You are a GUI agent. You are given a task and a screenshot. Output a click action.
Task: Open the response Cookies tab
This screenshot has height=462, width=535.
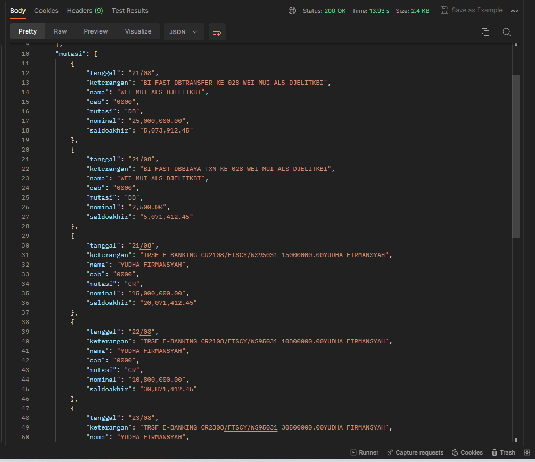tap(46, 11)
